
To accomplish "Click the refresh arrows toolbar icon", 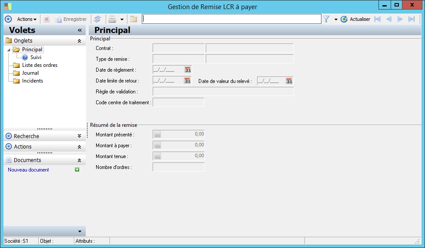I will pos(97,19).
